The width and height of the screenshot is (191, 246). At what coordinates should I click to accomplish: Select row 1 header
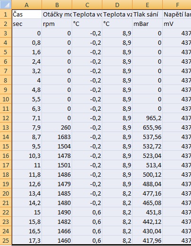[x=6, y=14]
